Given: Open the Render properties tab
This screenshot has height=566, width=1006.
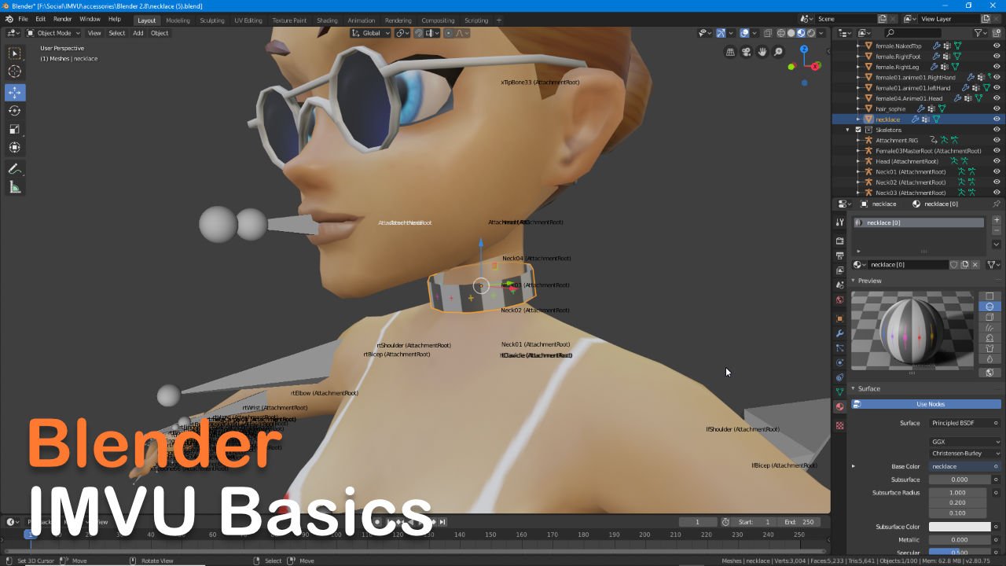Looking at the screenshot, I should point(840,241).
